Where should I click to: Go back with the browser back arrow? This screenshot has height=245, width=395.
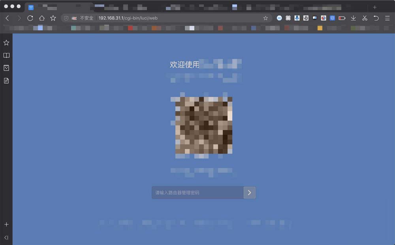click(7, 18)
